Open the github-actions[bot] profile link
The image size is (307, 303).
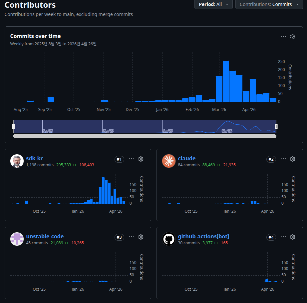coord(203,236)
